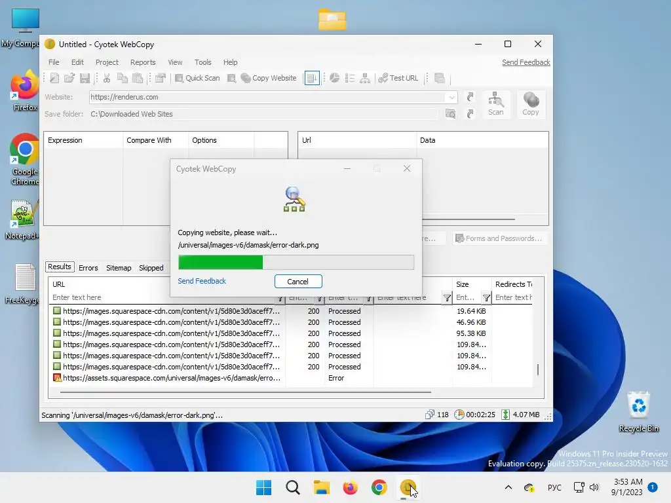Switch to the Sitemap tab
Image resolution: width=671 pixels, height=503 pixels.
coord(119,268)
